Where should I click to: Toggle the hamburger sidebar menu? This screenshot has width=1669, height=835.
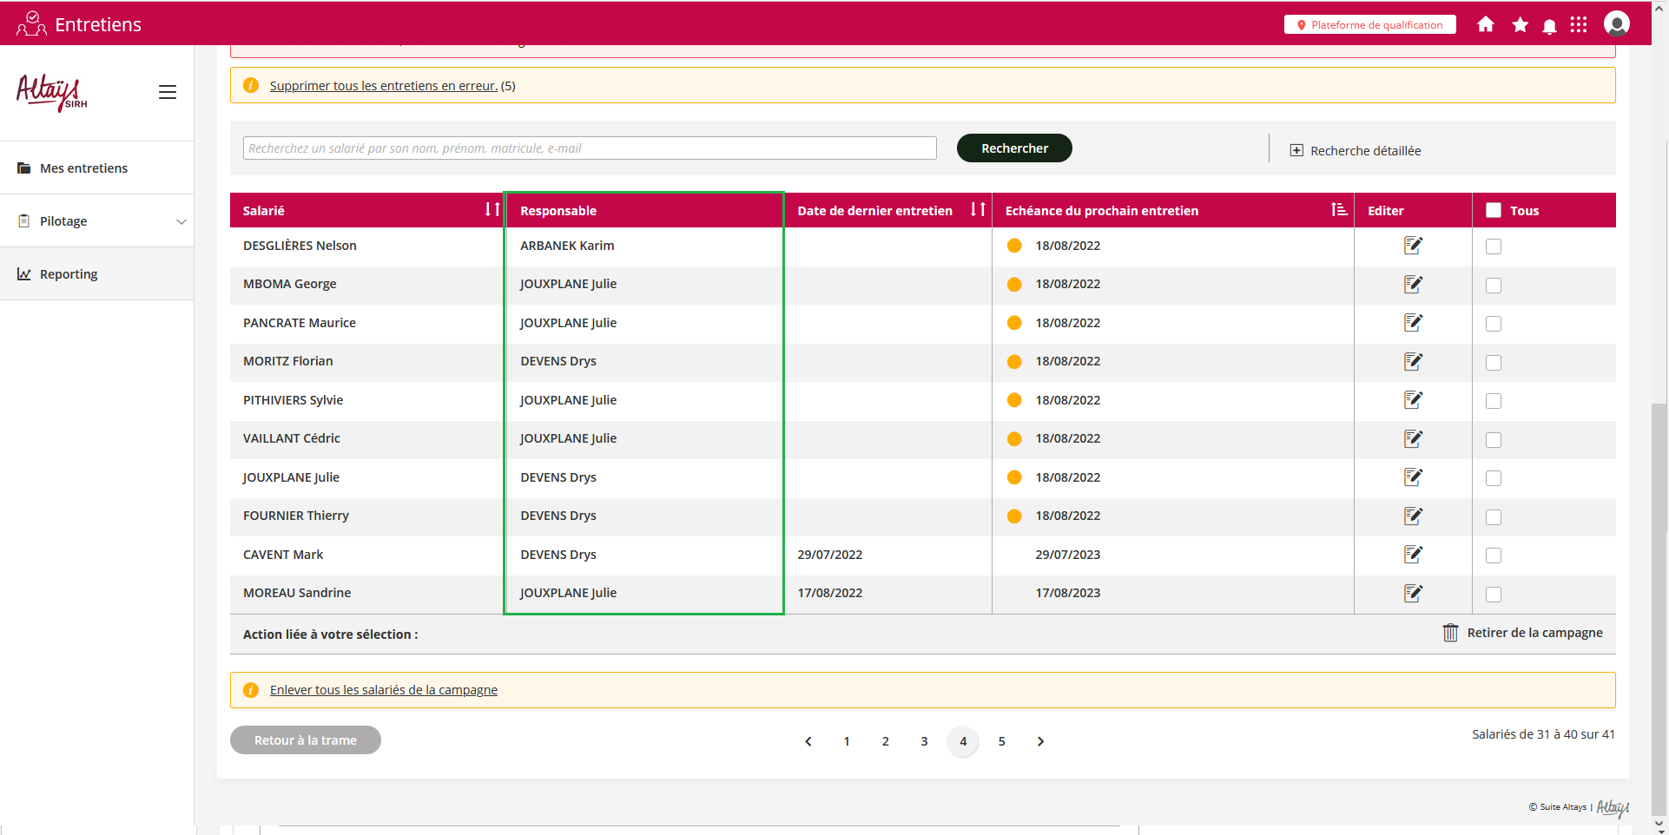coord(168,92)
